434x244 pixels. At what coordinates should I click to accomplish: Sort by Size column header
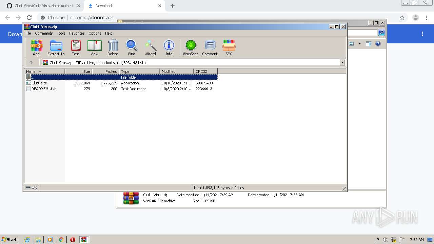pyautogui.click(x=78, y=71)
